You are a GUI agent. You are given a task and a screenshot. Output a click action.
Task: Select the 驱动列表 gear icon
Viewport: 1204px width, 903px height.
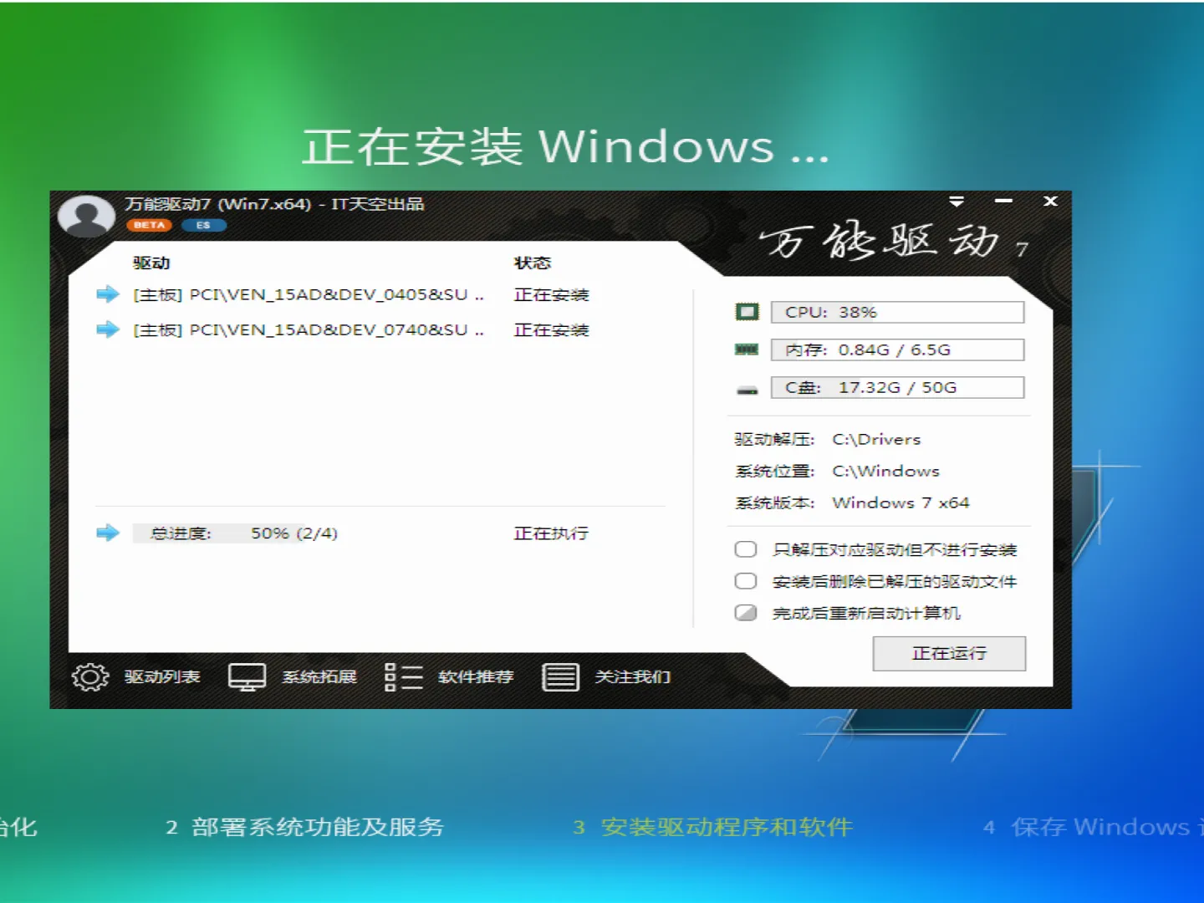tap(89, 676)
